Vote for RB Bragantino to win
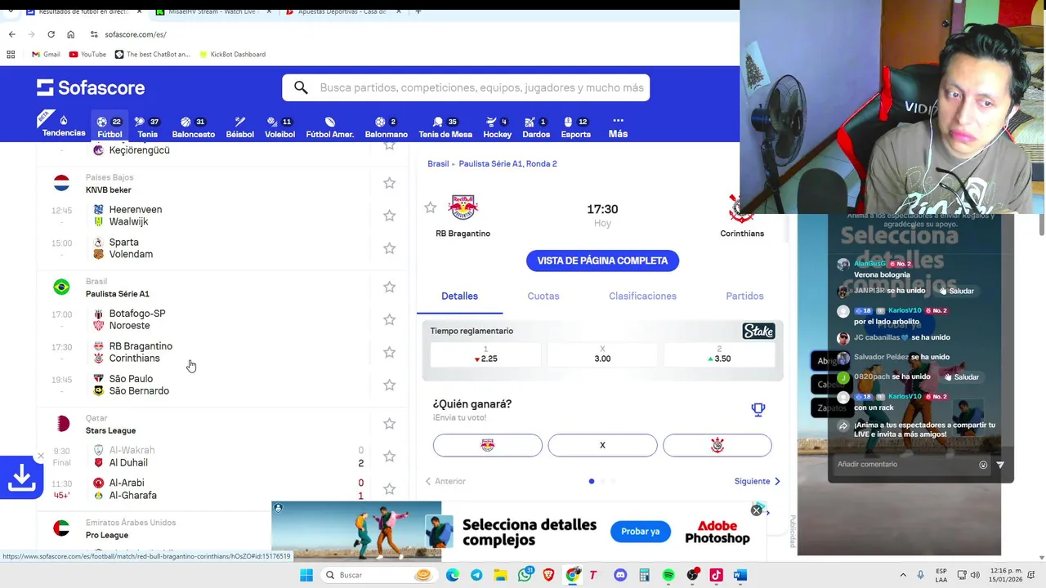The image size is (1046, 588). tap(488, 445)
